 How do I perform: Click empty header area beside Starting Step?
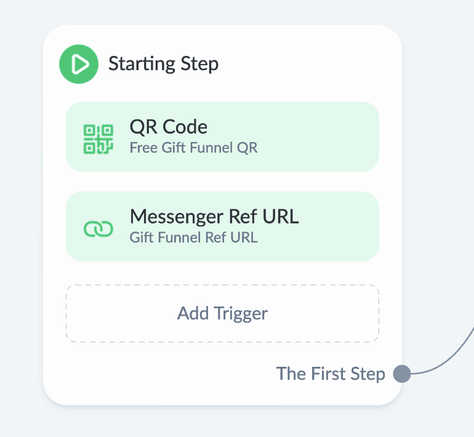[308, 63]
